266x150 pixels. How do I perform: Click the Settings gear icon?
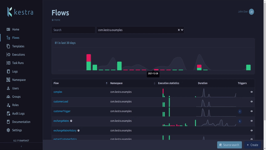[8, 130]
